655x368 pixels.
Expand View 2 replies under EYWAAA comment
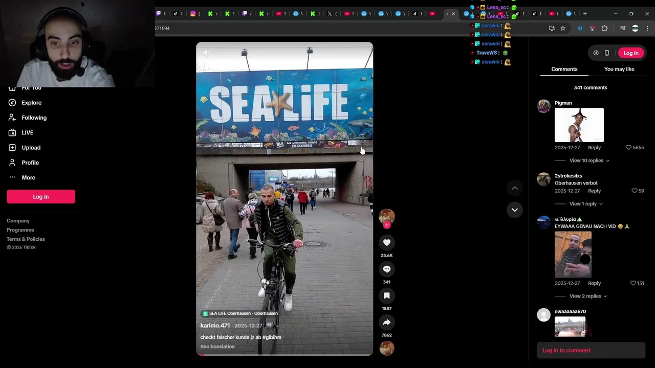(x=588, y=296)
